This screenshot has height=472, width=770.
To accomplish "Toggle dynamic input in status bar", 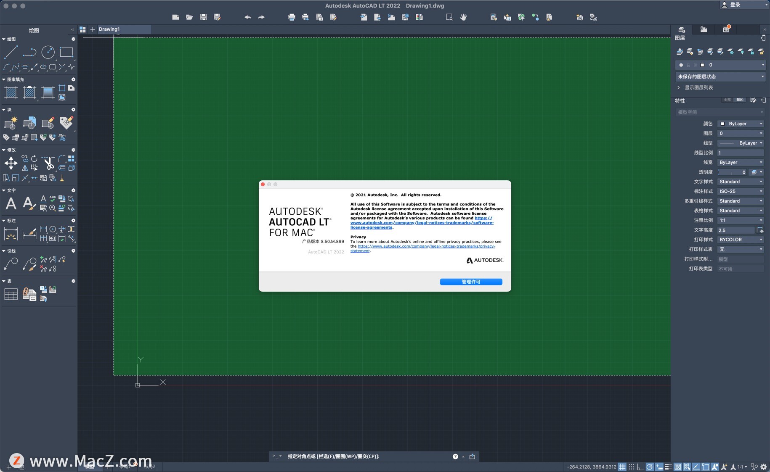I will (x=659, y=467).
